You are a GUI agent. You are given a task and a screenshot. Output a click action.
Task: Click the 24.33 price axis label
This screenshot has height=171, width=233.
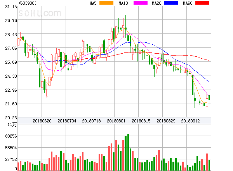coord(11,76)
